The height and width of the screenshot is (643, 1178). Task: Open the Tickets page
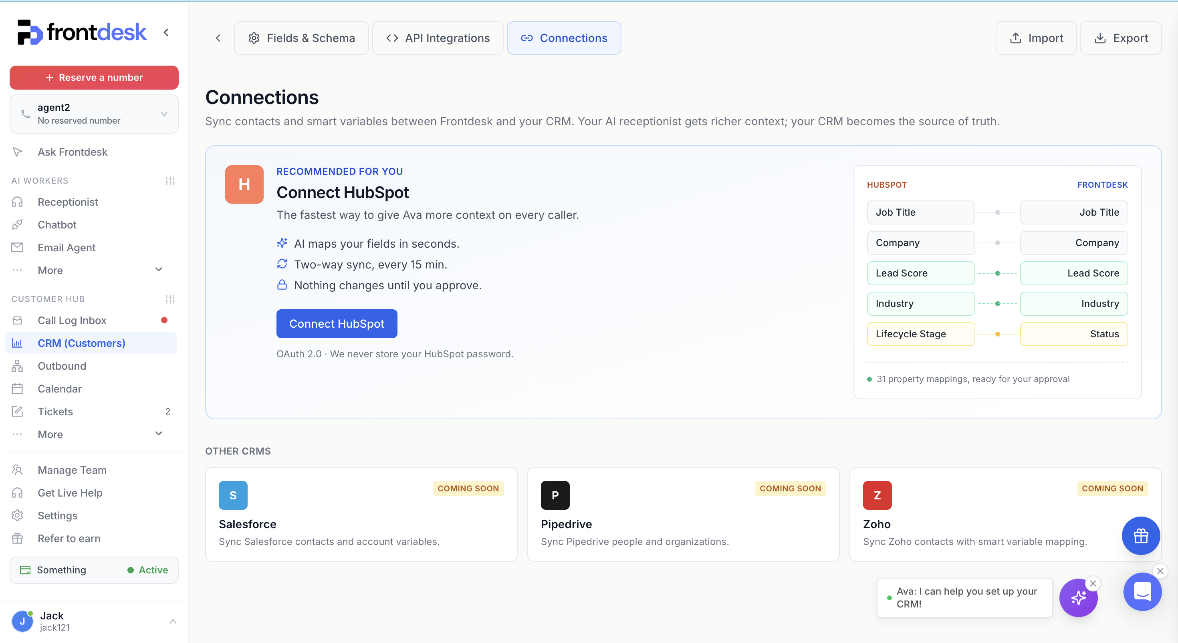tap(55, 411)
